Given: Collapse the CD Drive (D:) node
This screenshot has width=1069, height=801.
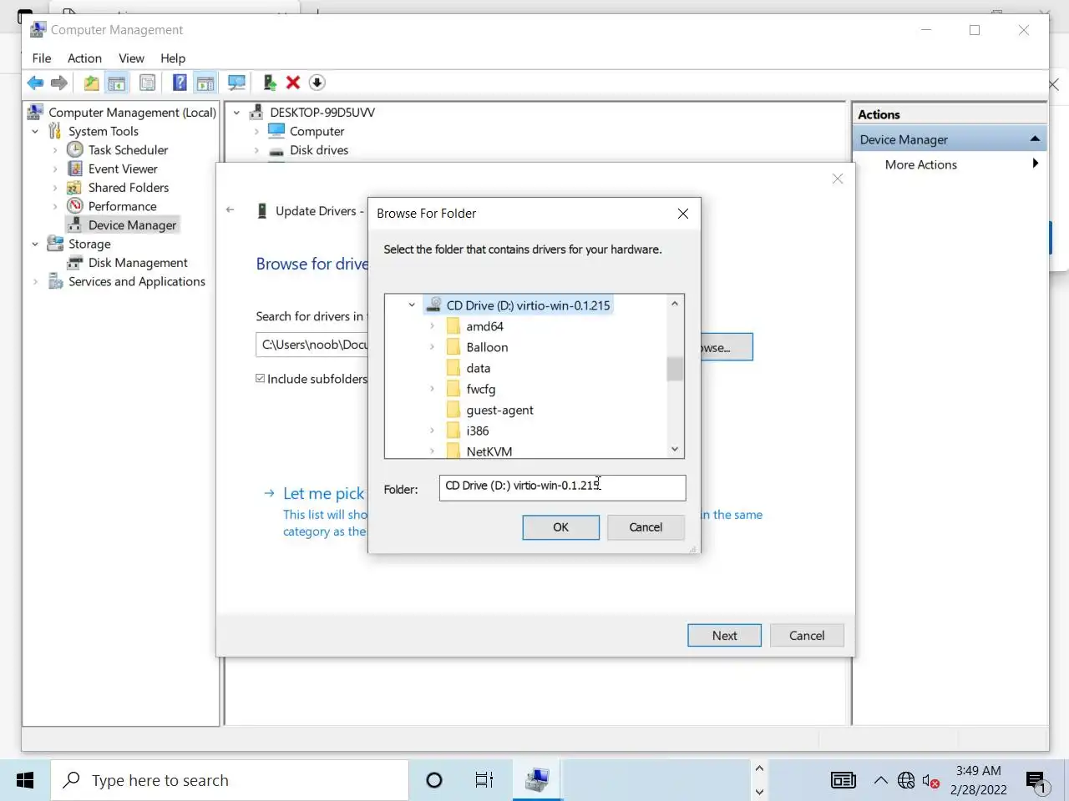Looking at the screenshot, I should 412,305.
